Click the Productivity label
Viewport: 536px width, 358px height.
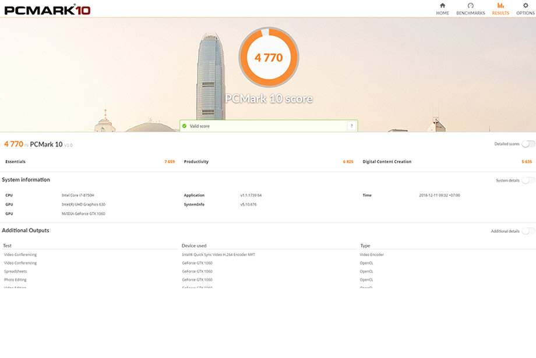point(196,162)
